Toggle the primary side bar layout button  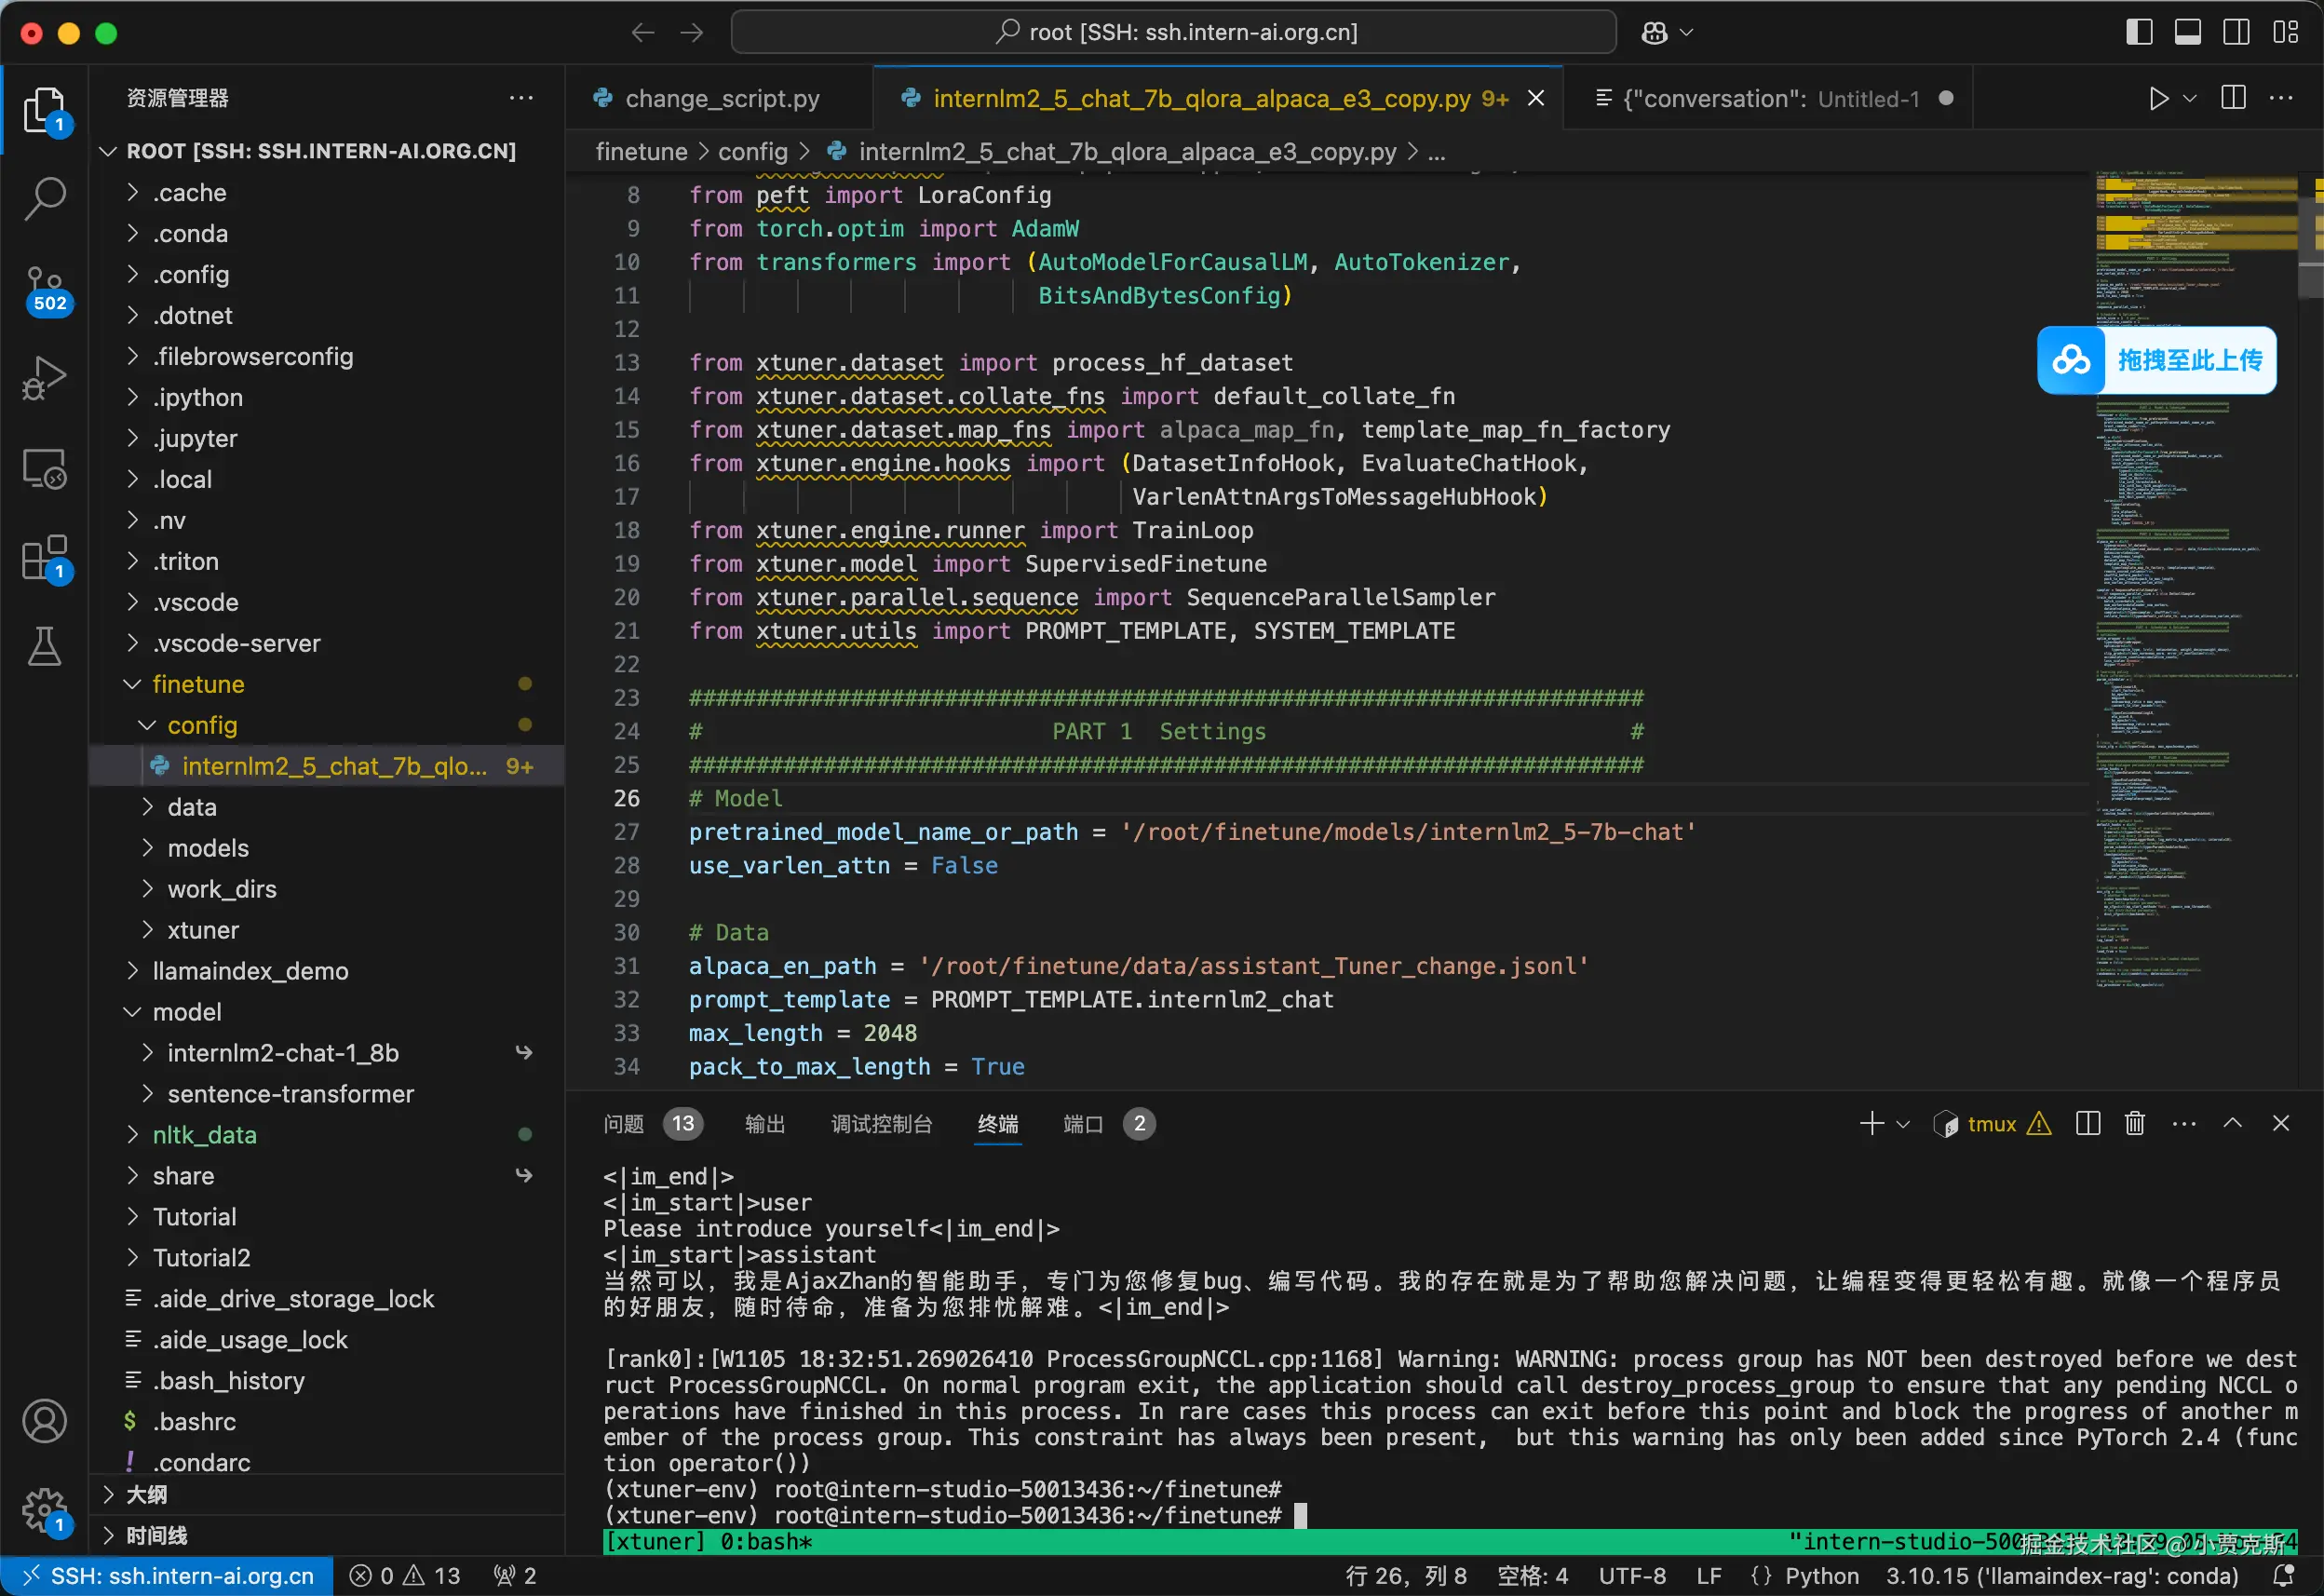click(x=2138, y=32)
